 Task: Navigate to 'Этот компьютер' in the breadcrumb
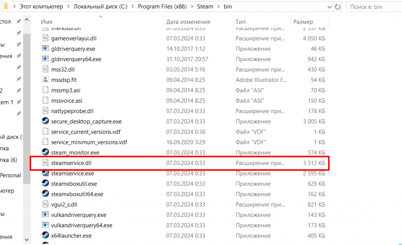click(x=41, y=7)
